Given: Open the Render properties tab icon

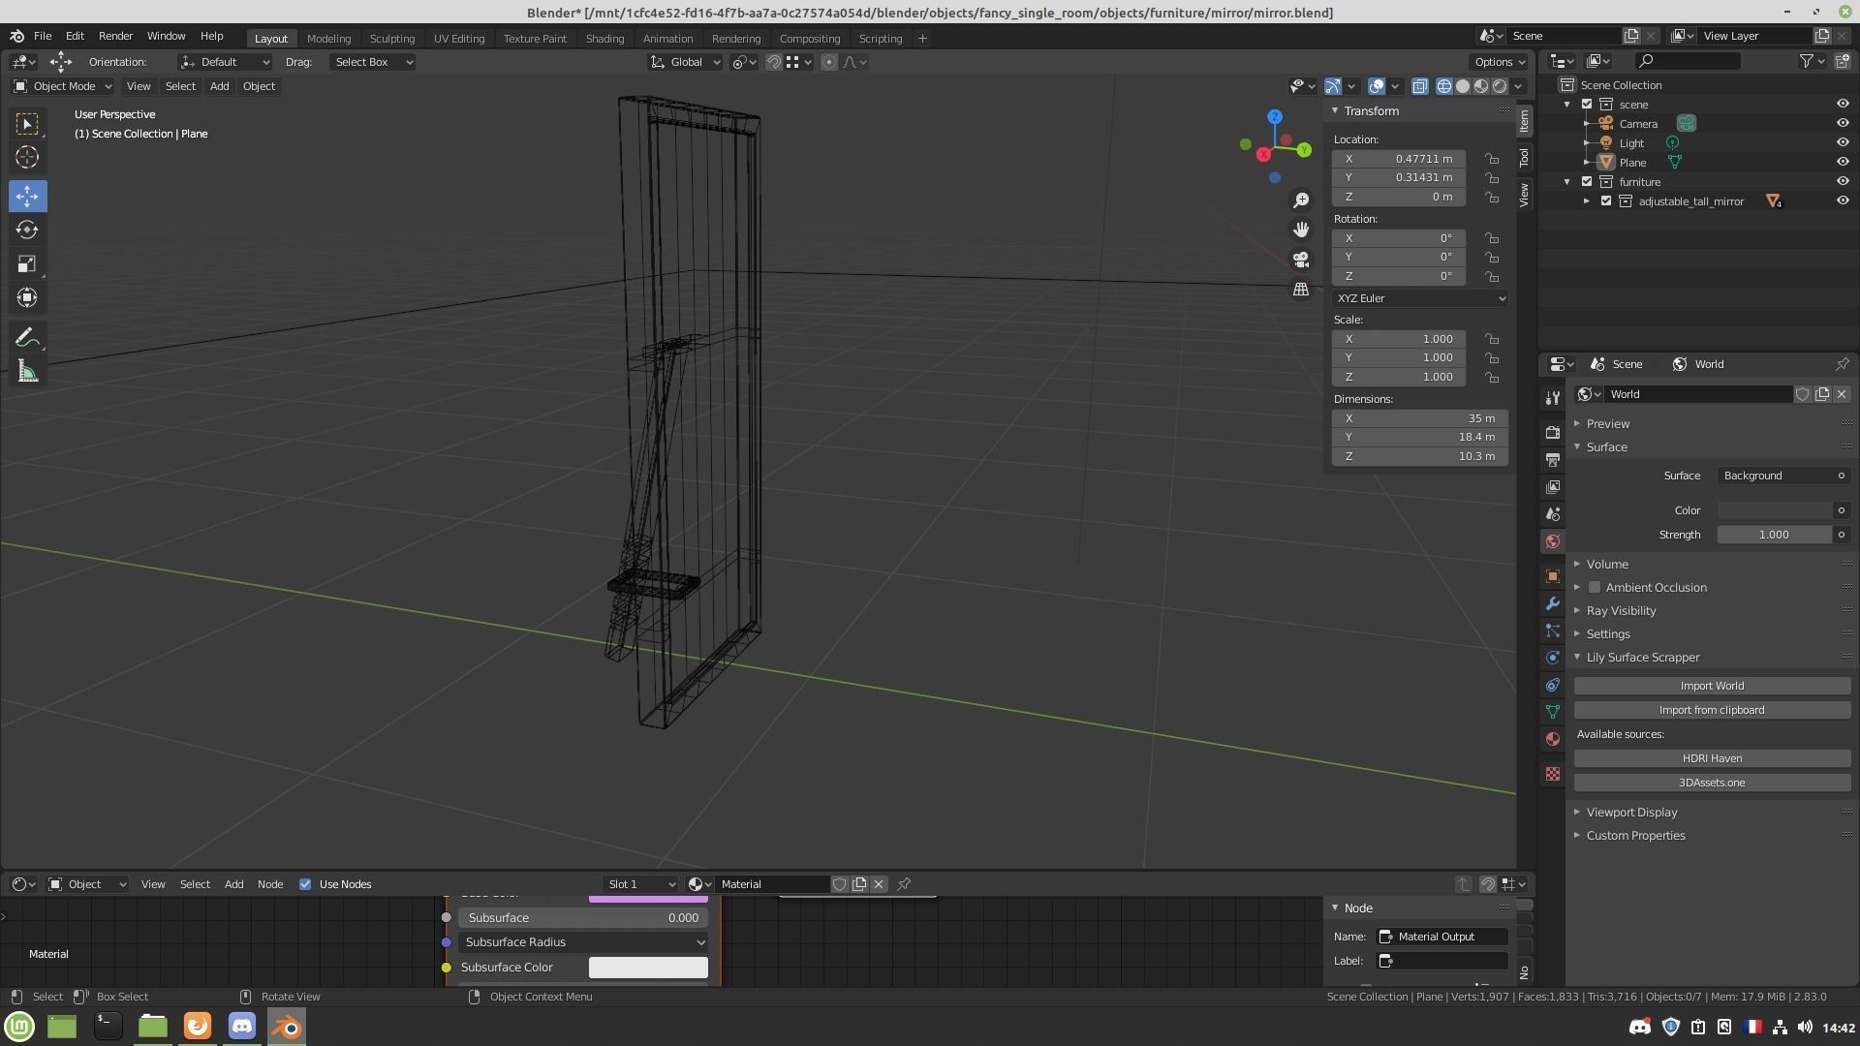Looking at the screenshot, I should (1553, 432).
